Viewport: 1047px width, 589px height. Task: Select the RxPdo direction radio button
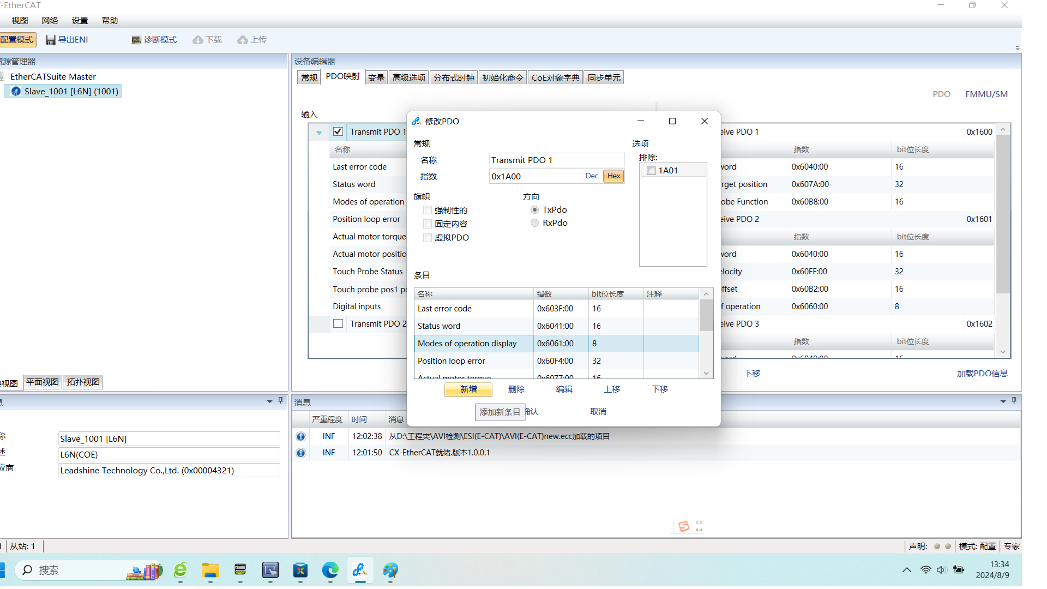pos(534,223)
